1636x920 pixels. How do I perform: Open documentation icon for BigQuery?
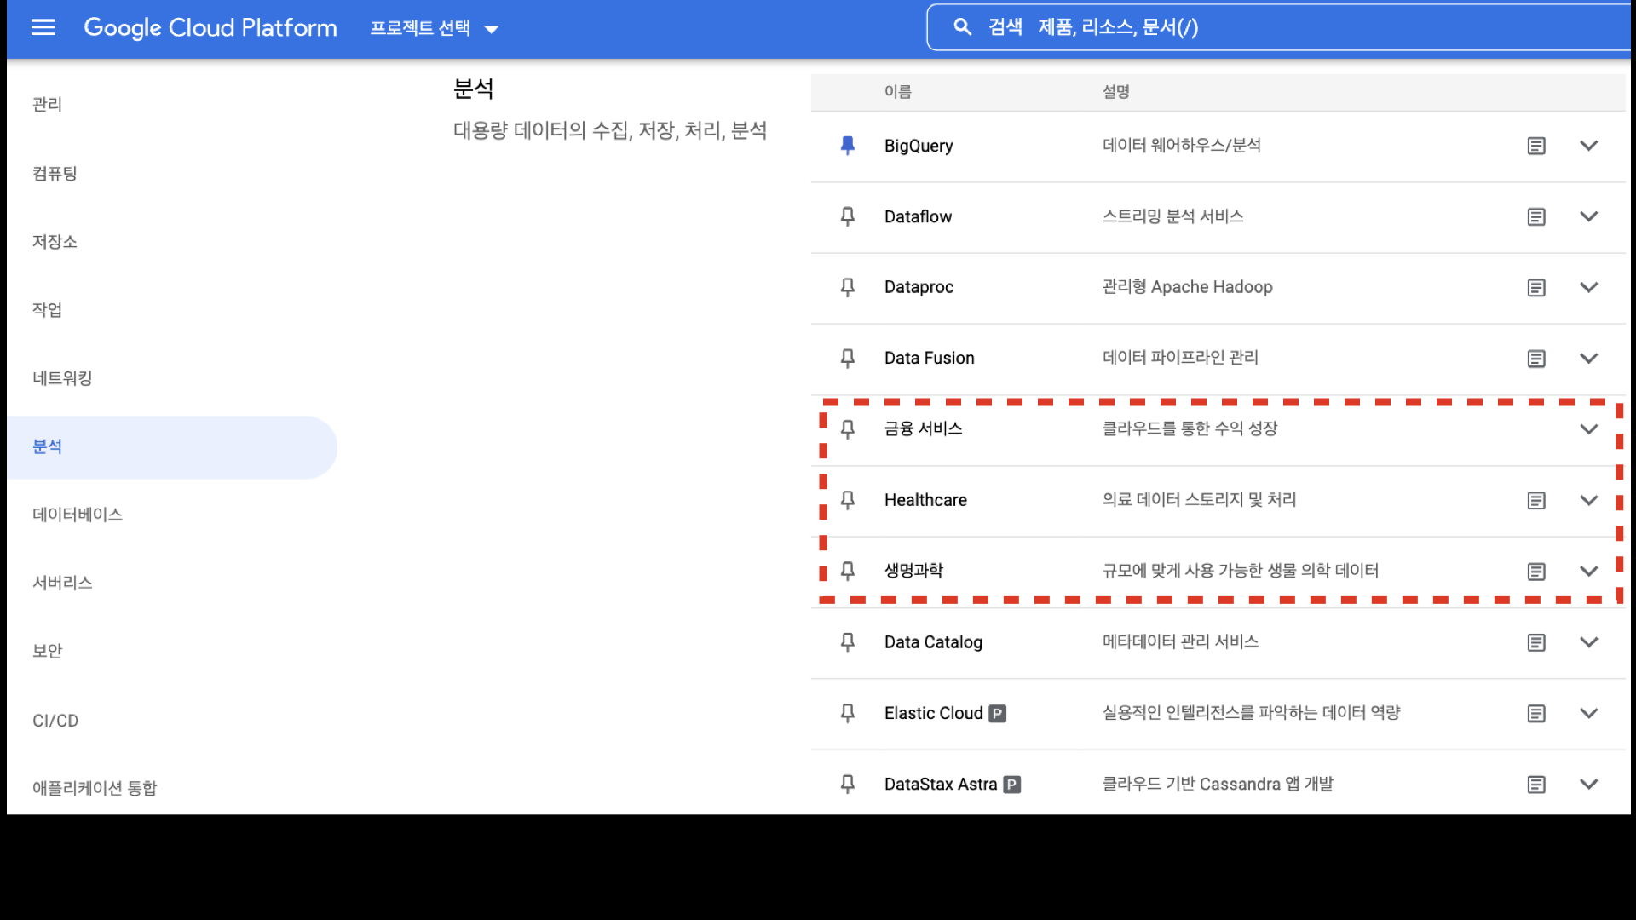coord(1535,146)
